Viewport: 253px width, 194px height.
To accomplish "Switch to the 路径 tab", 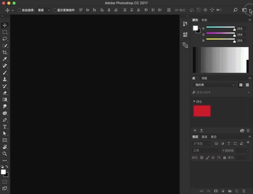I will click(x=213, y=137).
